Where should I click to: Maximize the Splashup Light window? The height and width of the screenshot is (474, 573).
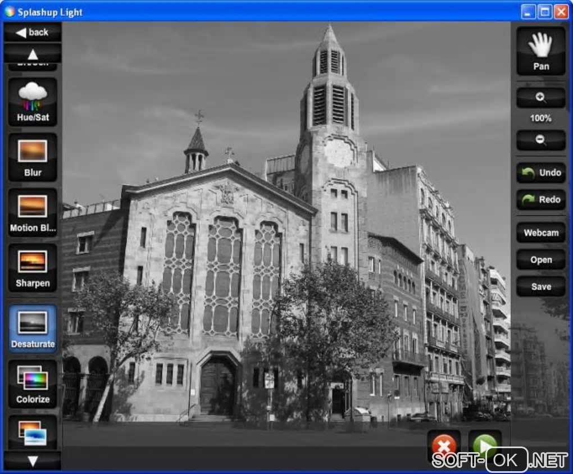(544, 12)
